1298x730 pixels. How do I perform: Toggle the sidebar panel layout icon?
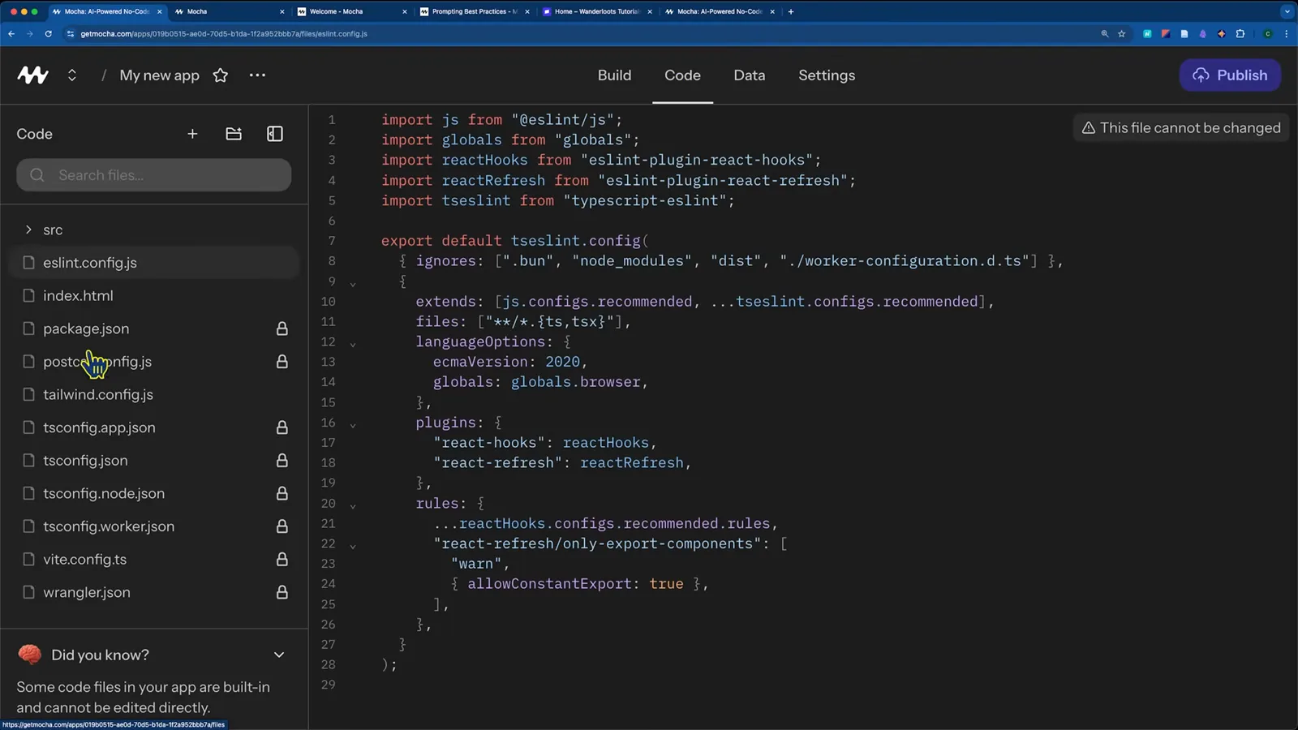[x=275, y=134]
